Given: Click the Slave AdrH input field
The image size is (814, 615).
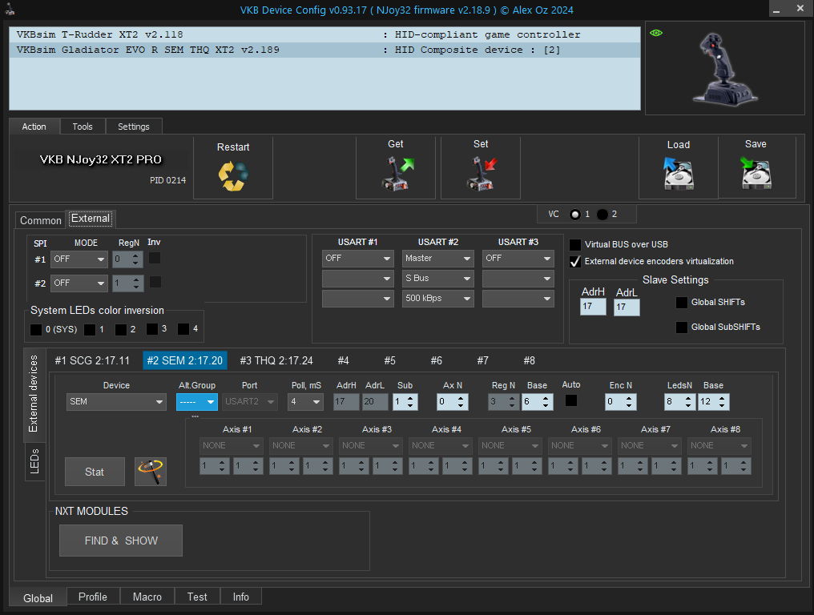Looking at the screenshot, I should point(593,307).
